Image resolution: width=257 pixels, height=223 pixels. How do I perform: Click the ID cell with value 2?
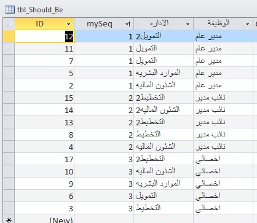point(44,85)
